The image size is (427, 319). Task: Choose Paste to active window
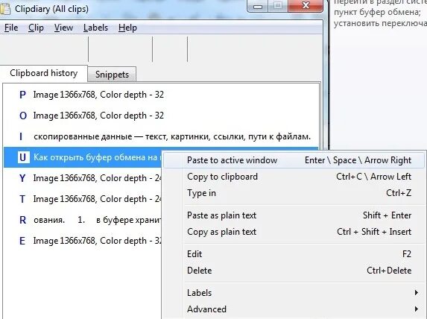294,160
